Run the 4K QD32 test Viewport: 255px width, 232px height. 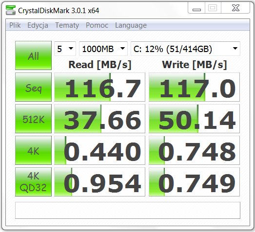coord(33,182)
